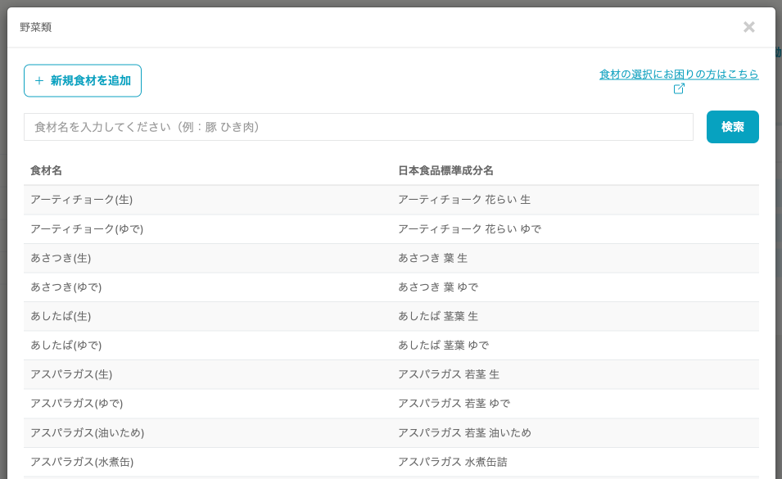
Task: Click the 日本食品標準成分名 column header
Action: pos(445,170)
